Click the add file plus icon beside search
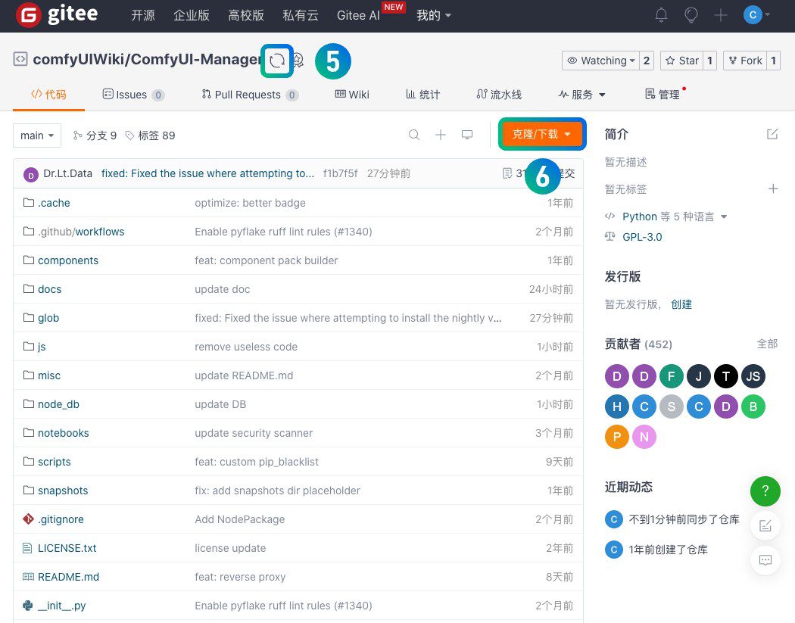This screenshot has height=623, width=795. point(441,135)
